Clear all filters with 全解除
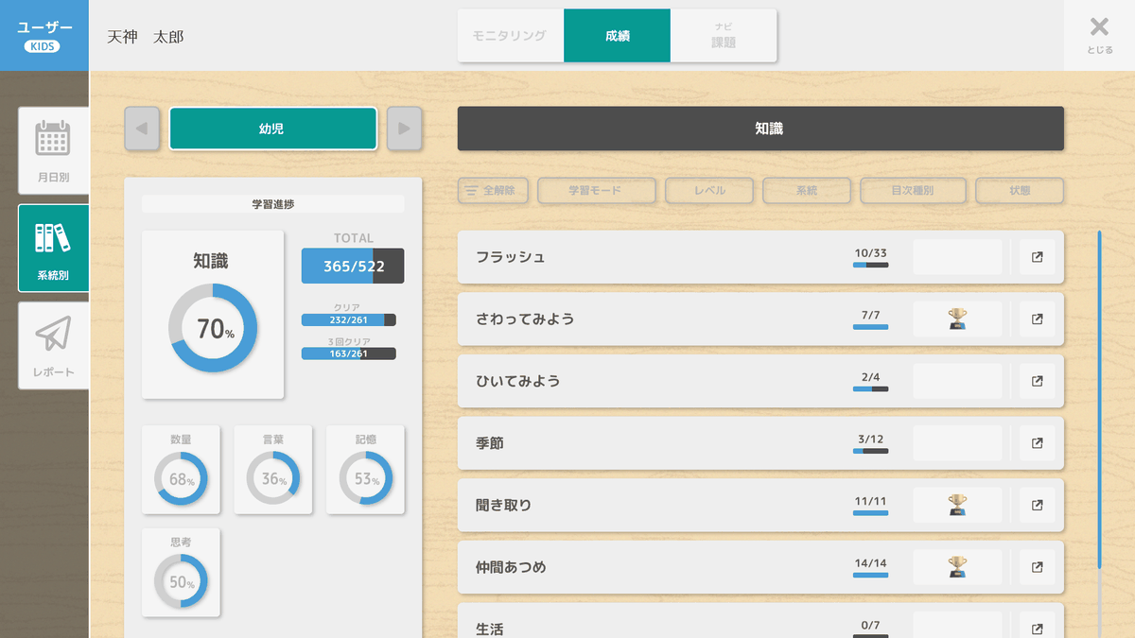The height and width of the screenshot is (638, 1135). tap(492, 190)
